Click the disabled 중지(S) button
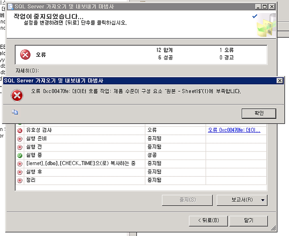This screenshot has height=236, width=289. tap(187, 200)
